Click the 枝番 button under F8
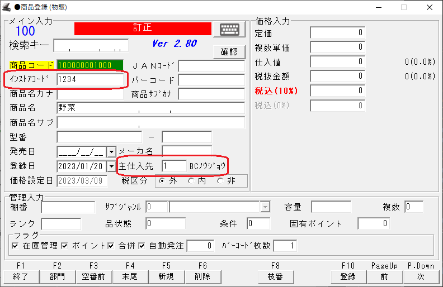This screenshot has height=287, width=443. (x=275, y=276)
